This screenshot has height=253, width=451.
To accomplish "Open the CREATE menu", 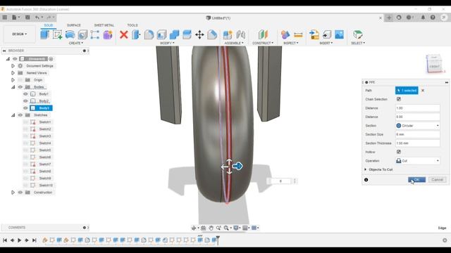I will coord(76,43).
